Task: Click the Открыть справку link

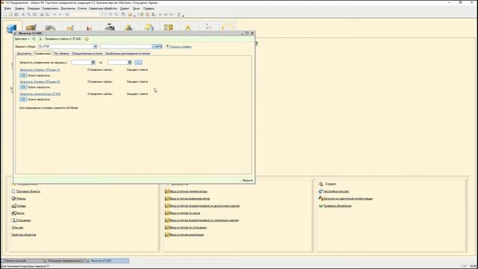Action: [180, 46]
